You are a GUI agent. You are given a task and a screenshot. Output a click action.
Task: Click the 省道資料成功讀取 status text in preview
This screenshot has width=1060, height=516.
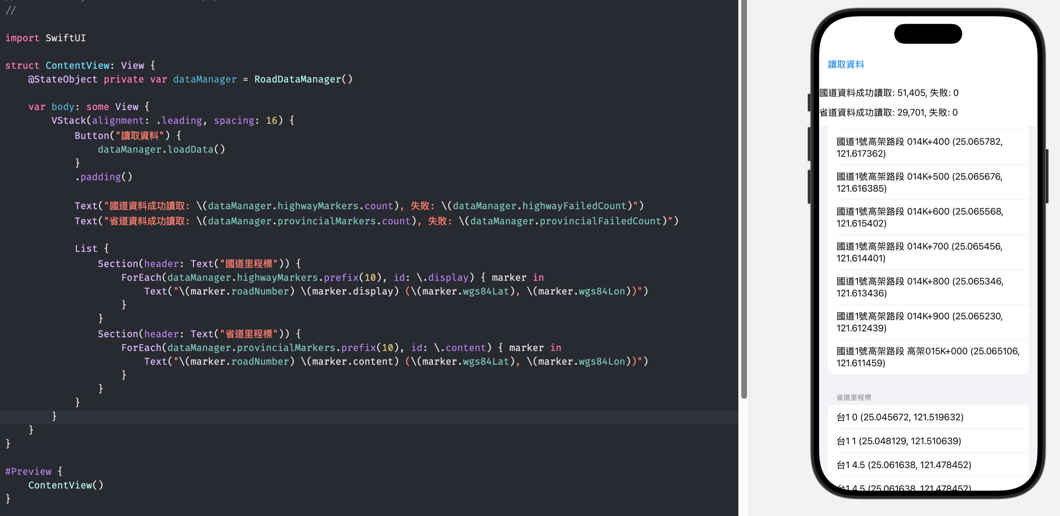(x=888, y=113)
